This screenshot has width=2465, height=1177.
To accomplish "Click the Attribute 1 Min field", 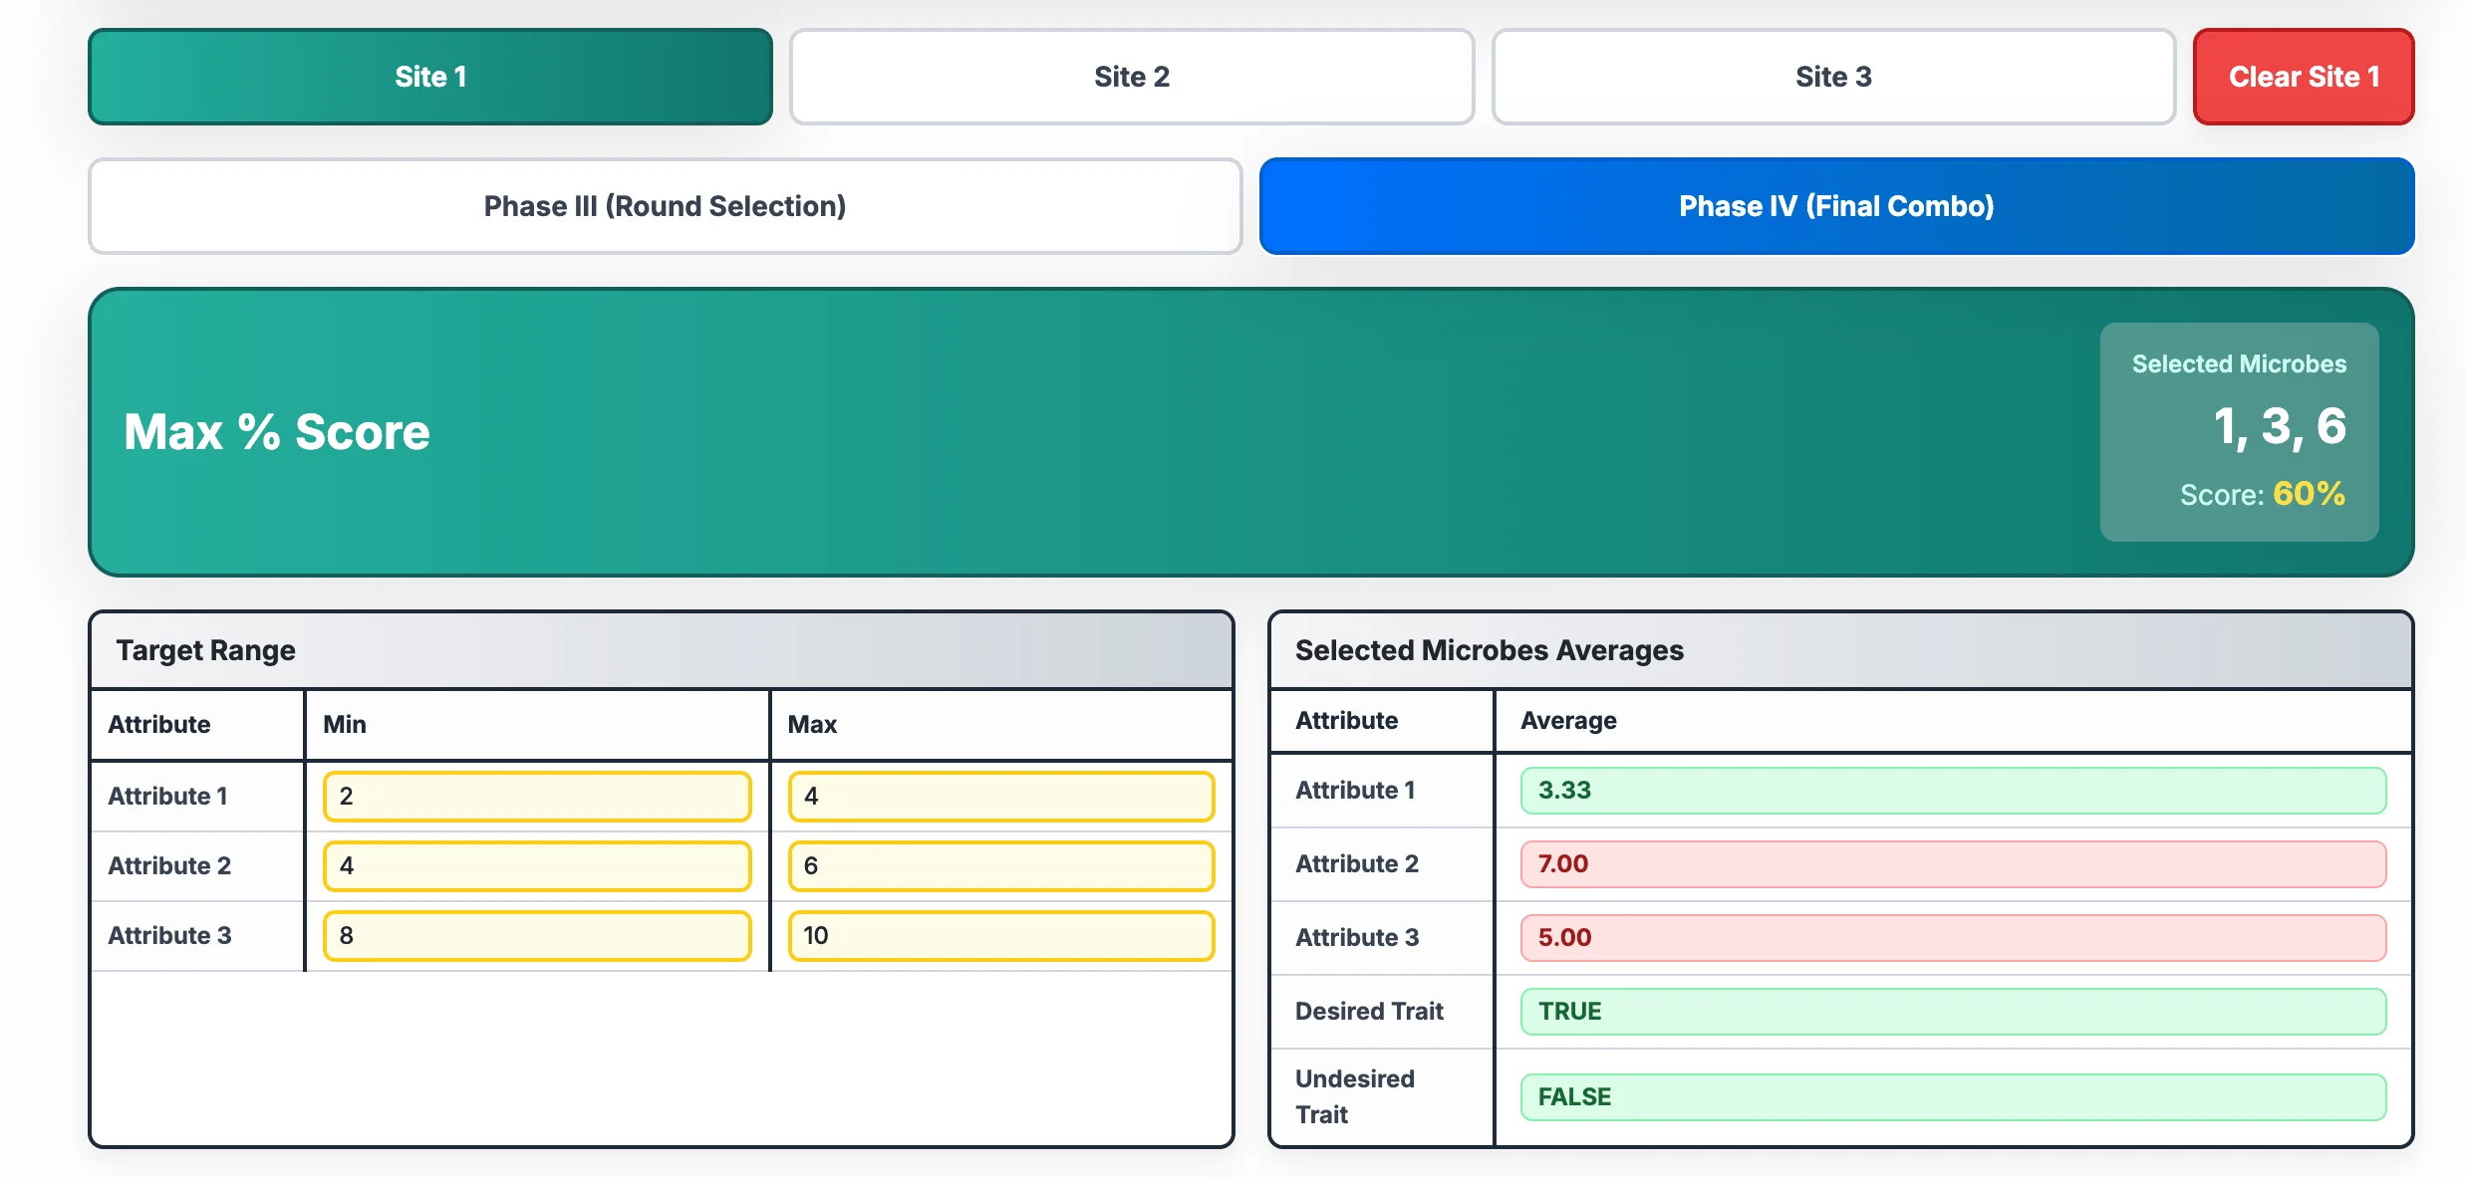I will (536, 796).
